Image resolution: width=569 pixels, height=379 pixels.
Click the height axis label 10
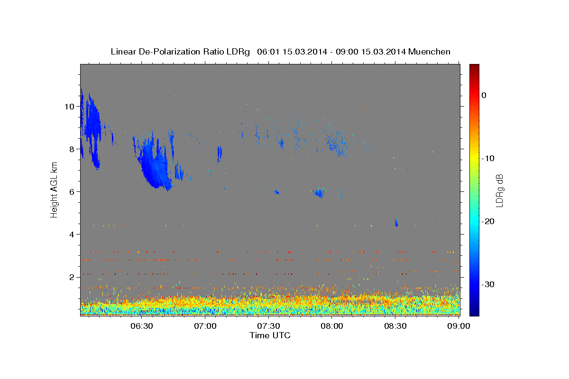(69, 107)
